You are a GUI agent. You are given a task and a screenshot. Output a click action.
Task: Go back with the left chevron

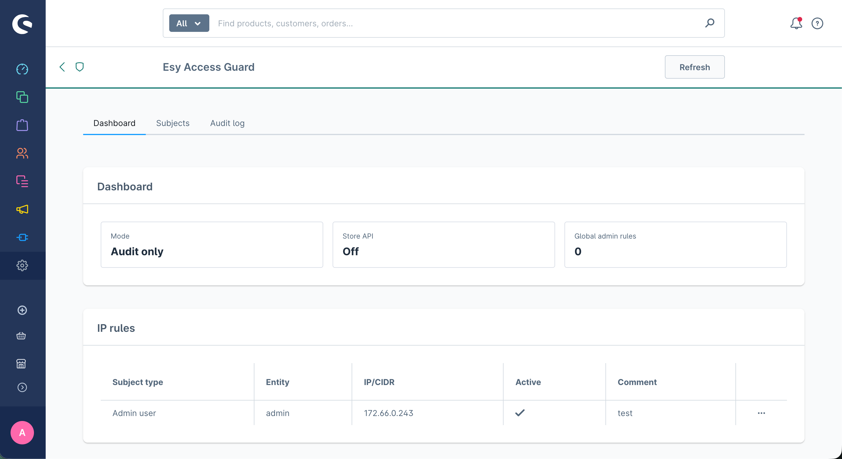pyautogui.click(x=62, y=67)
